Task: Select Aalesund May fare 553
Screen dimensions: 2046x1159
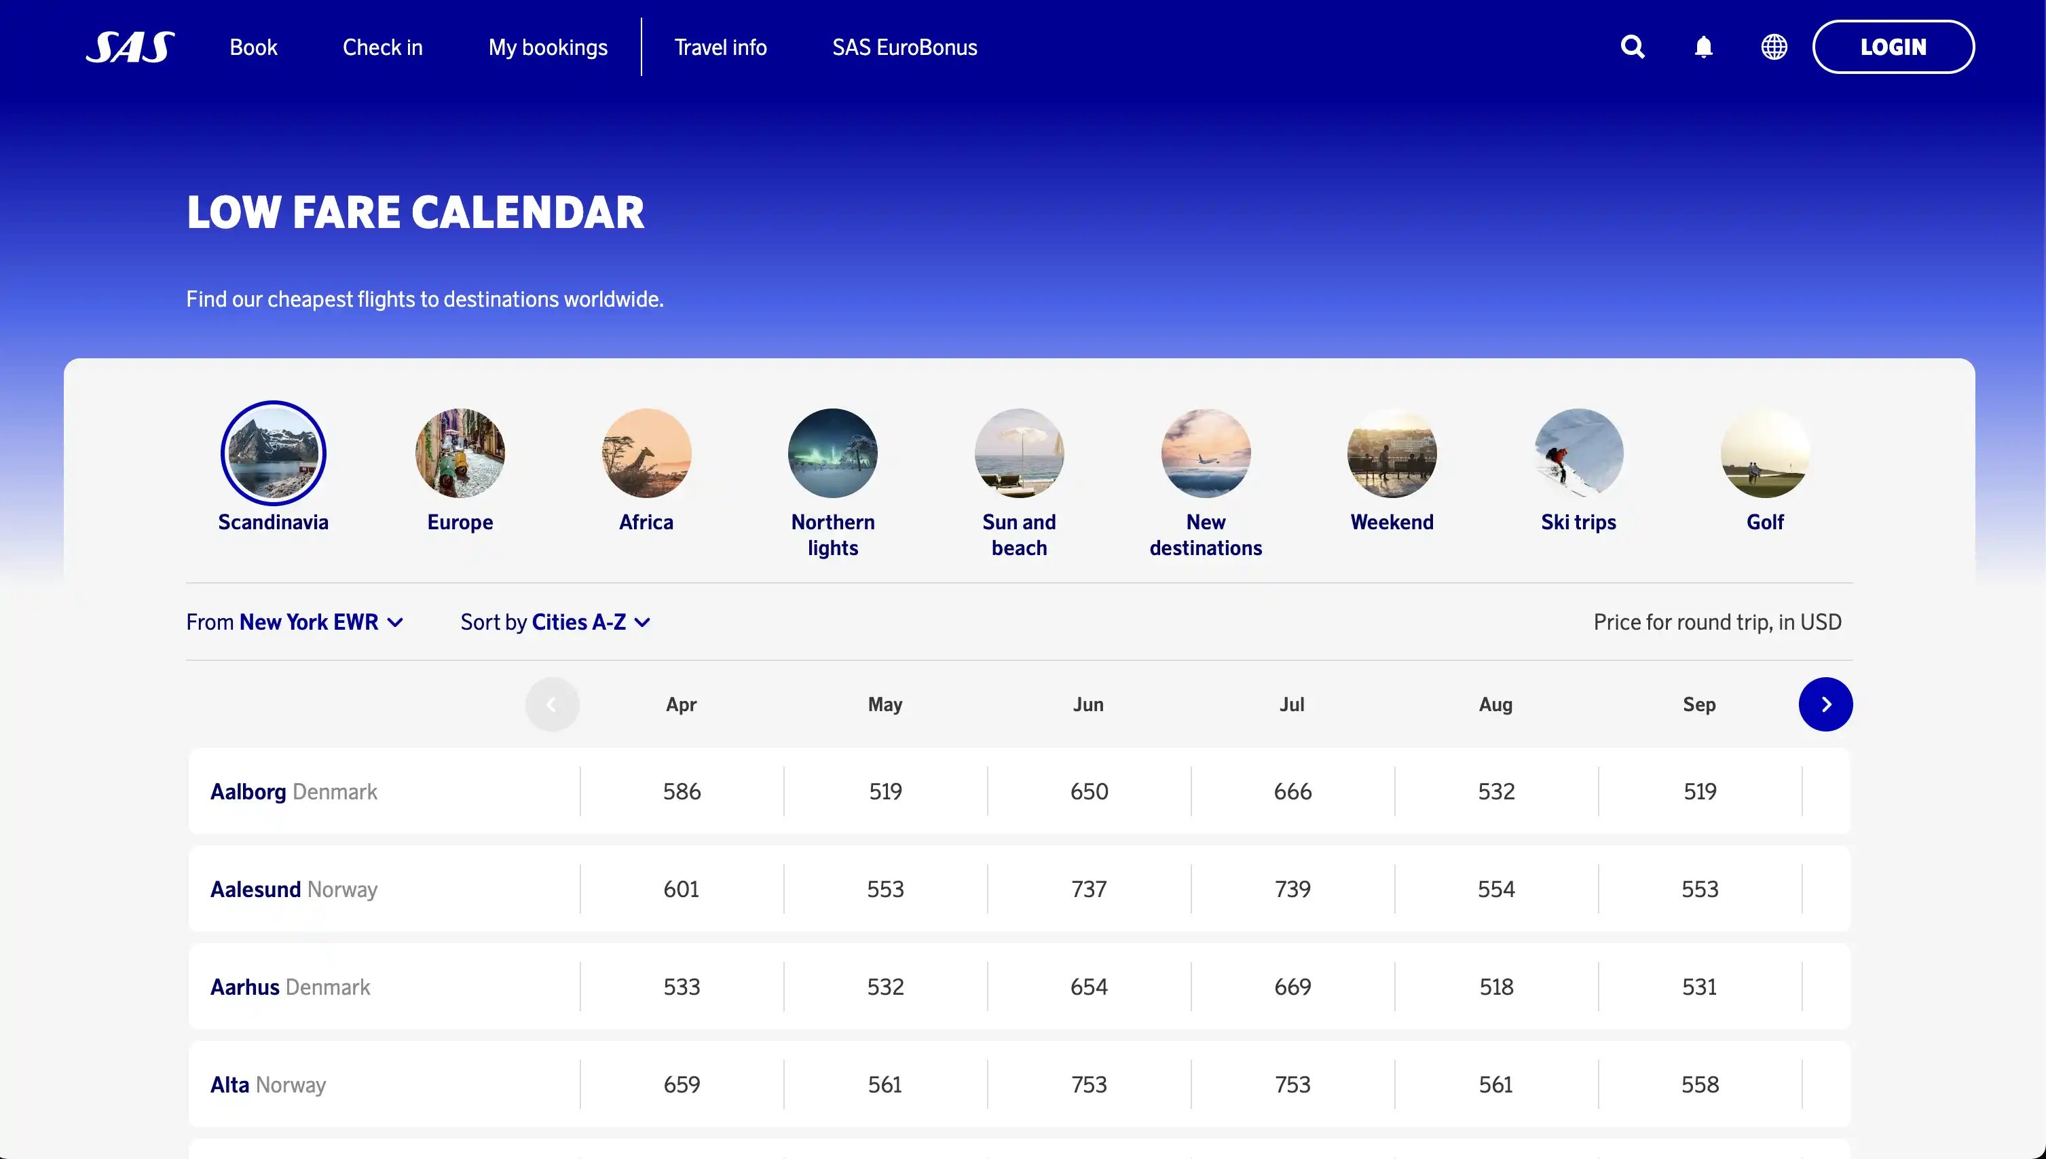Action: pos(885,889)
